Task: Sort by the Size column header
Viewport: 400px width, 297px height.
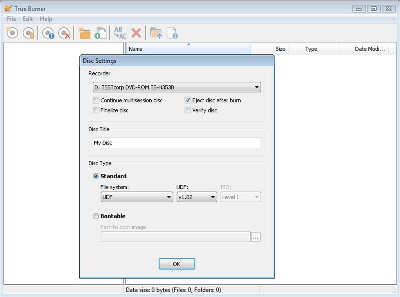Action: coord(270,49)
